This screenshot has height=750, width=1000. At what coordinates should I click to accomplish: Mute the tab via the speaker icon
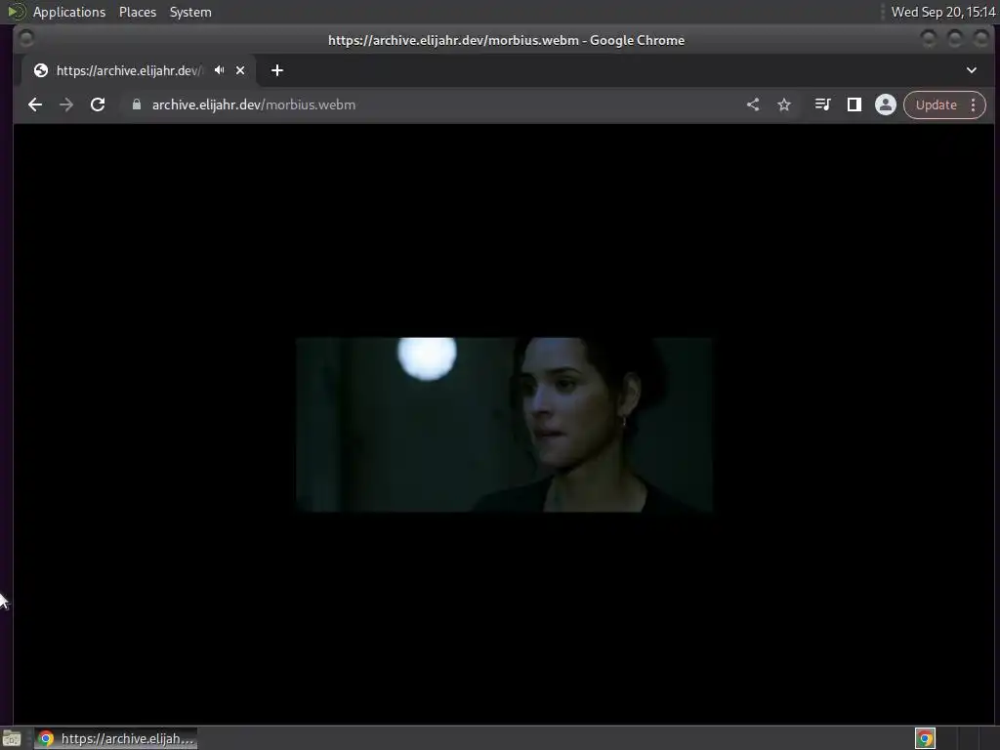tap(220, 70)
